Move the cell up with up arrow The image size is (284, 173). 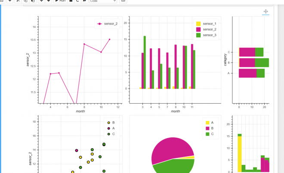(x=41, y=1)
